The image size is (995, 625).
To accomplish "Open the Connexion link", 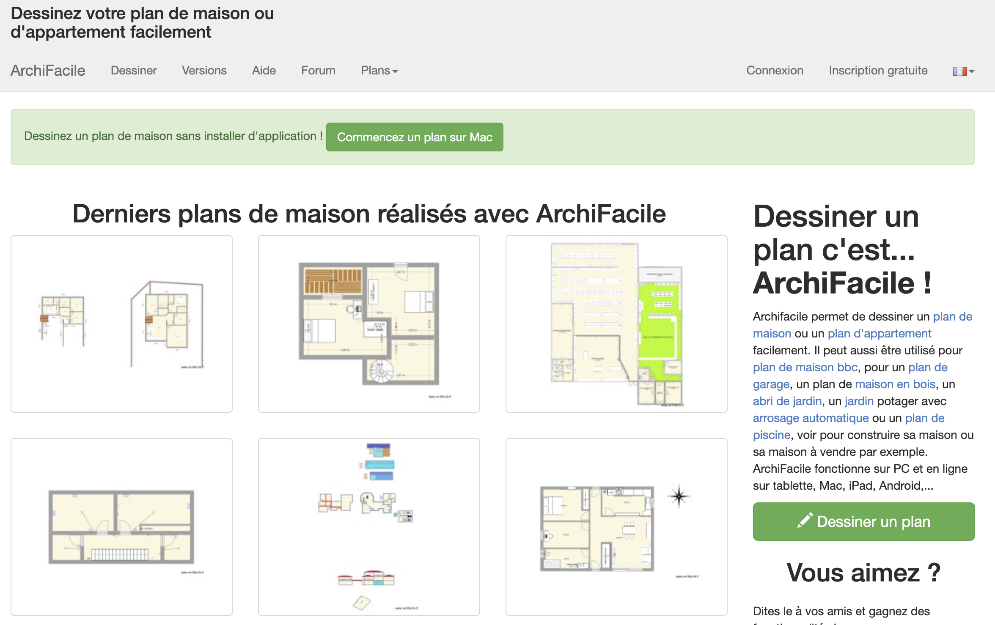I will [x=775, y=71].
